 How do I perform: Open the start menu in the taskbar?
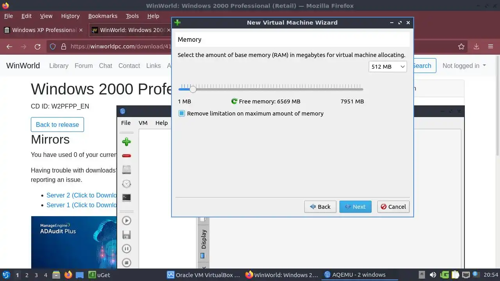pos(6,275)
